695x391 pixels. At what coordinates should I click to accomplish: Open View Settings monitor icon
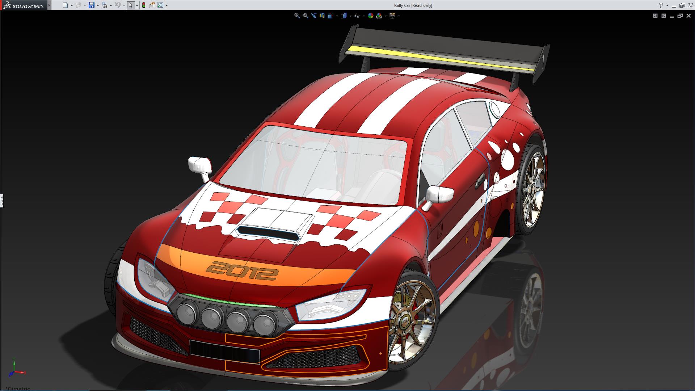point(392,16)
